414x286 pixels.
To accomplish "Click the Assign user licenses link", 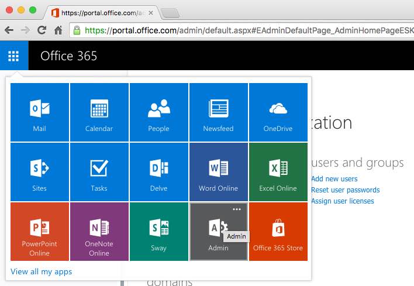I will coord(343,201).
